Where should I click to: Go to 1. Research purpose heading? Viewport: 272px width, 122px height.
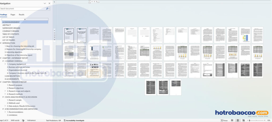pos(15,85)
